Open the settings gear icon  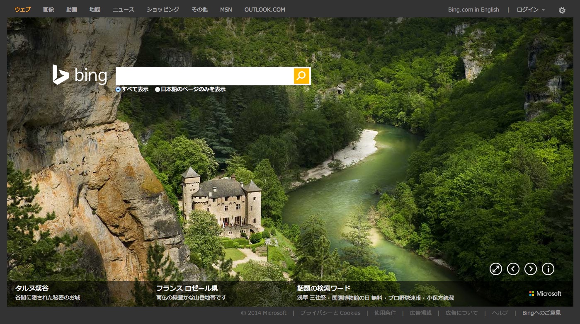562,10
